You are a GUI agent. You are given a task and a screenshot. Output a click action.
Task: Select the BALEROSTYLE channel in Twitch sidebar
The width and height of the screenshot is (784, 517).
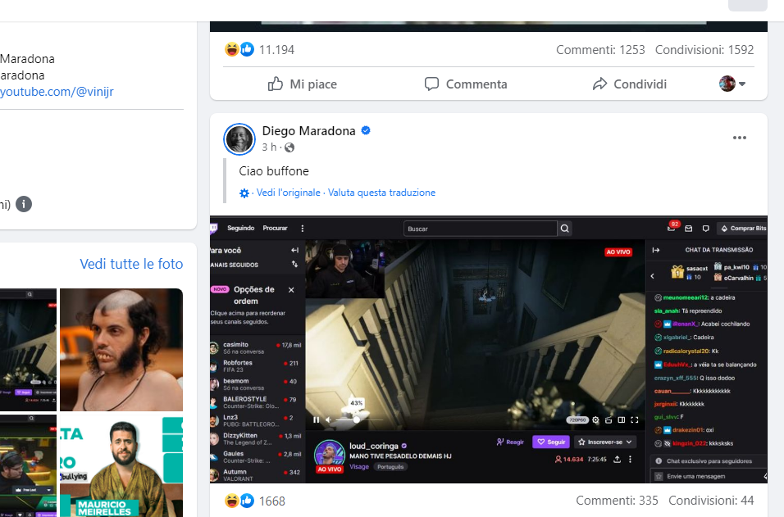tap(256, 402)
